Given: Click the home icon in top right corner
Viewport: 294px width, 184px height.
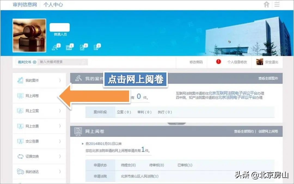Looking at the screenshot, I should tap(267, 4).
